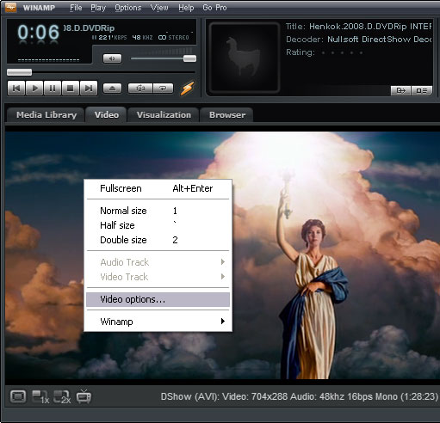Set rating using the fifth rating dot

pos(361,52)
